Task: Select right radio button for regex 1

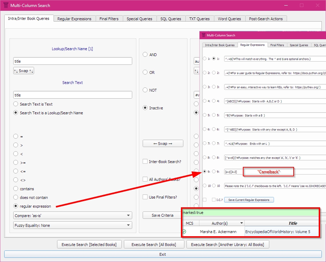Action: tap(214, 59)
